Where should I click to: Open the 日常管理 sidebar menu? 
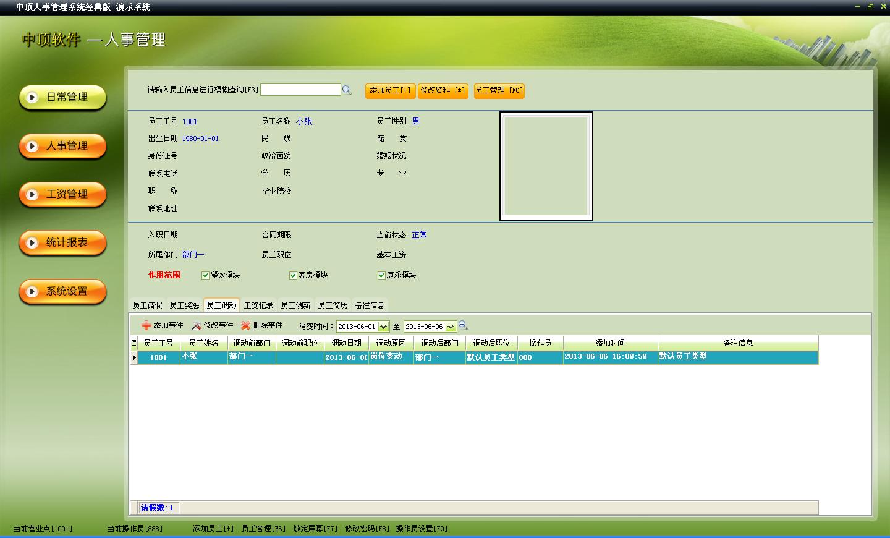[63, 98]
